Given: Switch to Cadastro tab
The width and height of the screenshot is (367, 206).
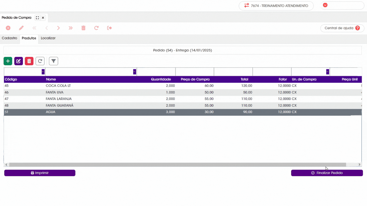Looking at the screenshot, I should [x=9, y=38].
